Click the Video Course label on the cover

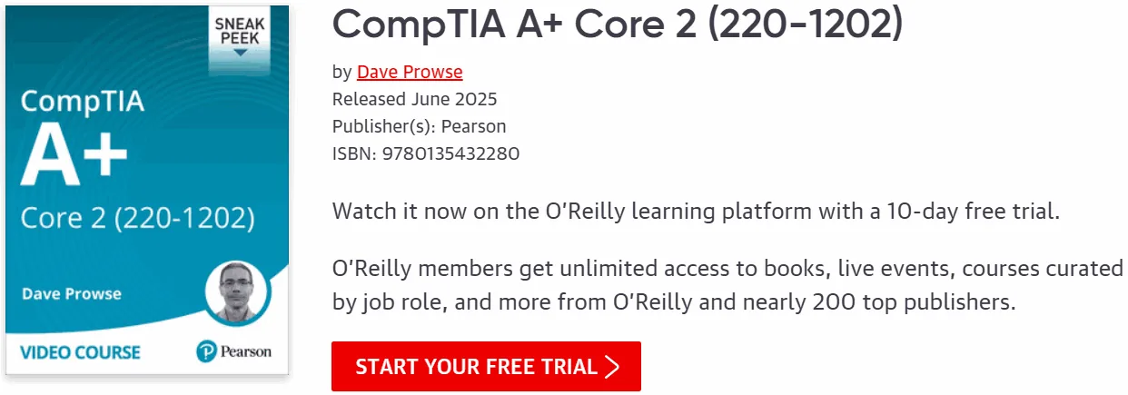coord(80,351)
